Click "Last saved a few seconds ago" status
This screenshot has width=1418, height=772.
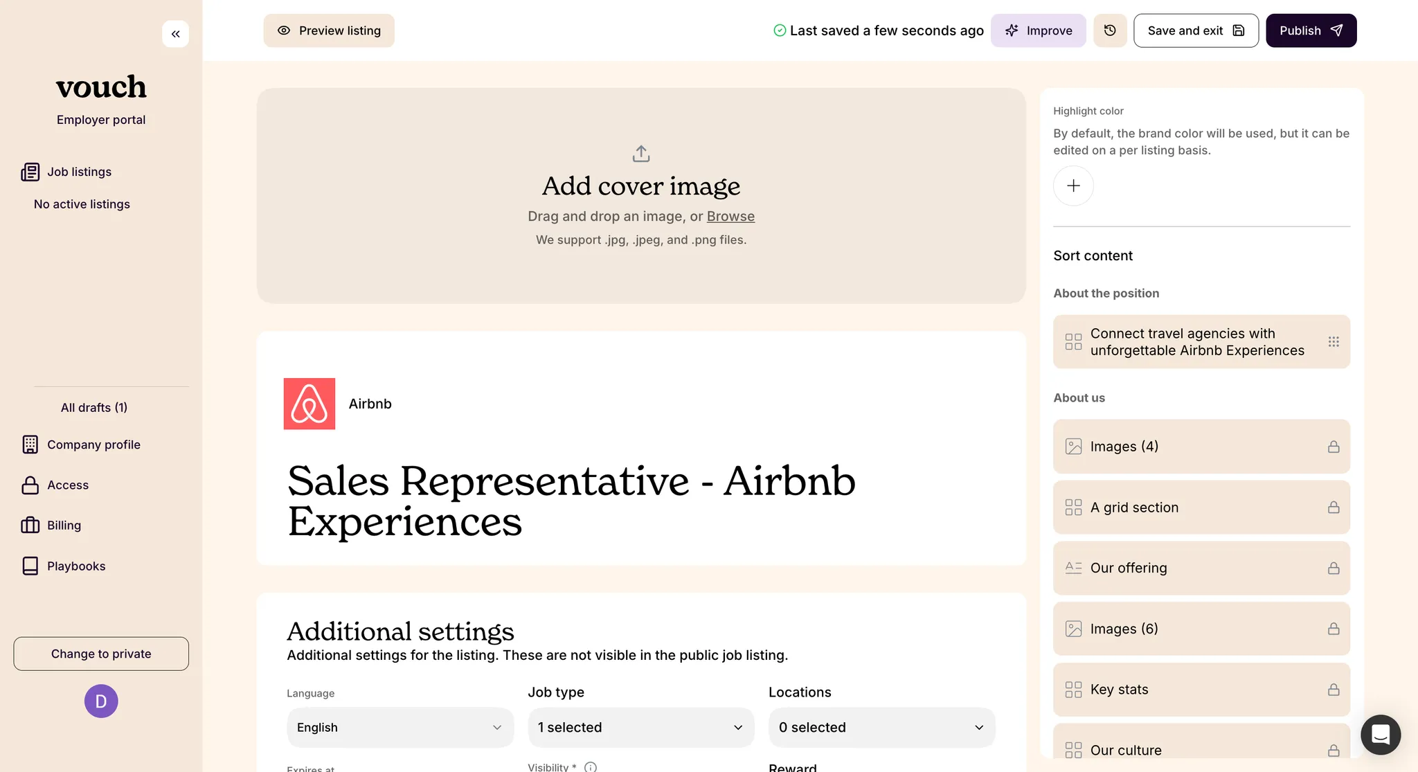(879, 30)
